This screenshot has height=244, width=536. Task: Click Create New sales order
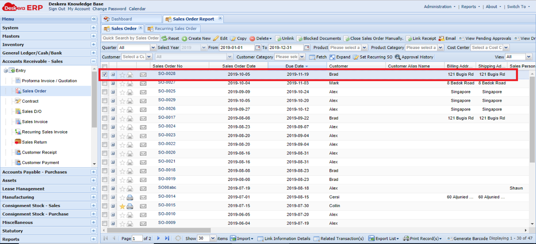coord(196,38)
